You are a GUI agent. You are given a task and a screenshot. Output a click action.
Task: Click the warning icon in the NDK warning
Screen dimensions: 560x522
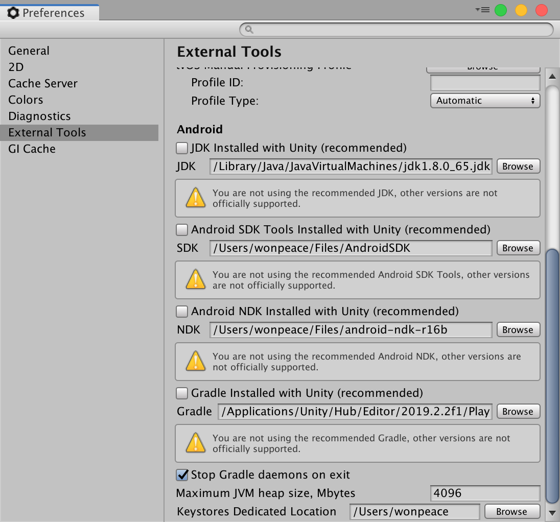point(195,362)
